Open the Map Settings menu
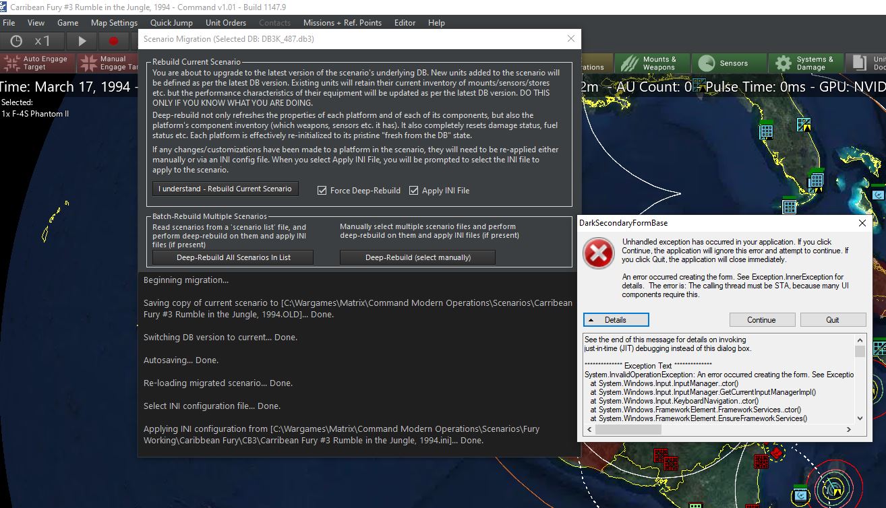The image size is (886, 508). (114, 22)
